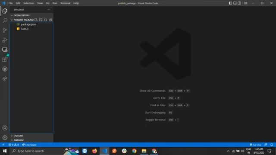Click Toggle Terminal text
The image size is (276, 155).
click(155, 120)
